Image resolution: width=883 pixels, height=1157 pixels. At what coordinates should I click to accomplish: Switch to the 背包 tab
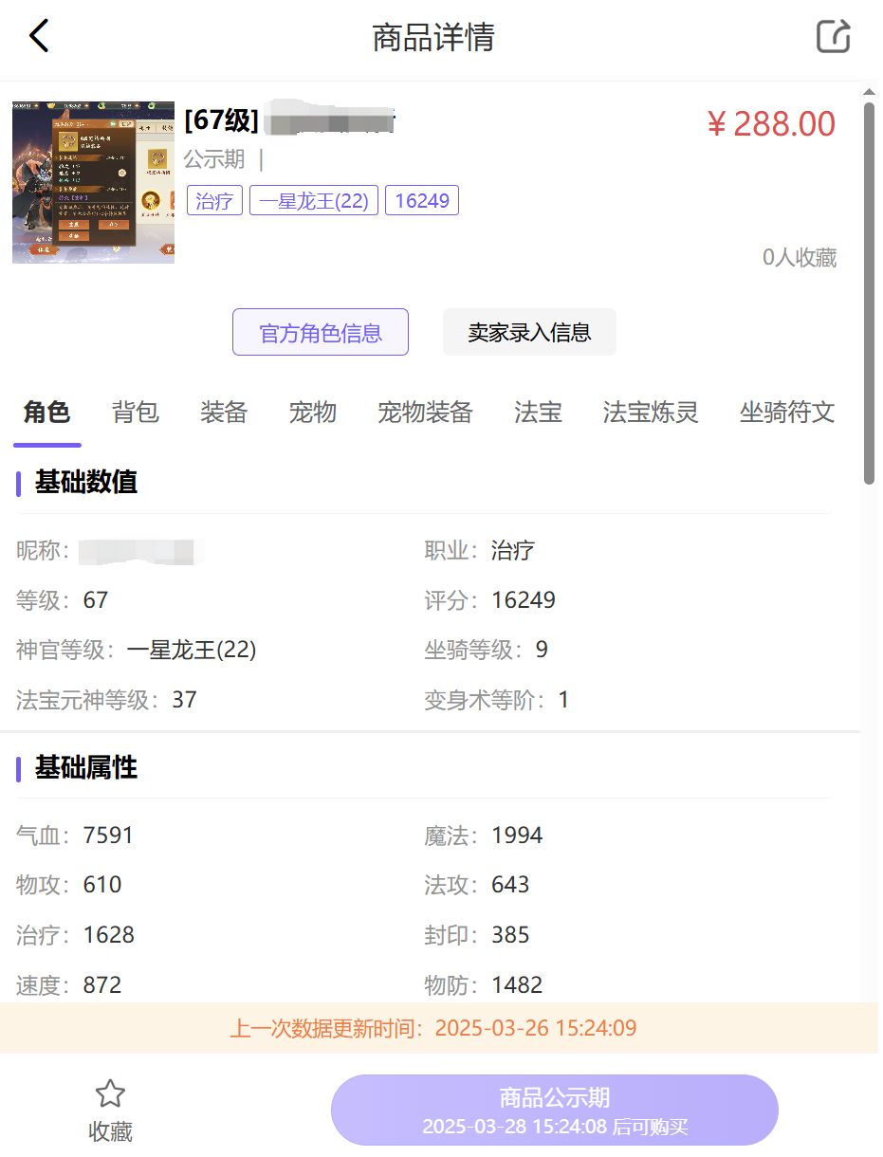tap(135, 412)
